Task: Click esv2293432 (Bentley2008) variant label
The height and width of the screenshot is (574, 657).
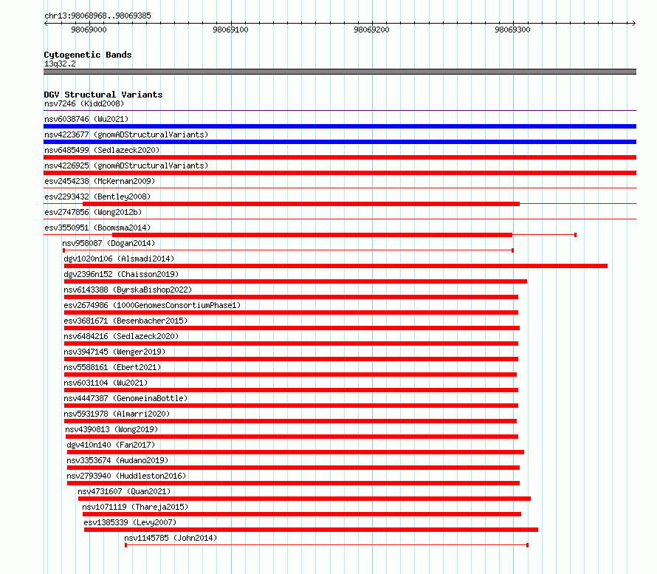Action: tap(97, 197)
